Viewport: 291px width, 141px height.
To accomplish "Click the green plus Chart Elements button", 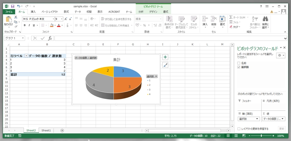I will [x=165, y=57].
